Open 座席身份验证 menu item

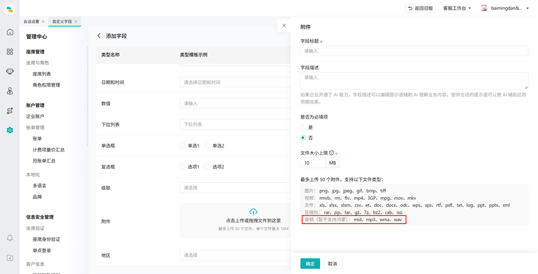point(46,239)
